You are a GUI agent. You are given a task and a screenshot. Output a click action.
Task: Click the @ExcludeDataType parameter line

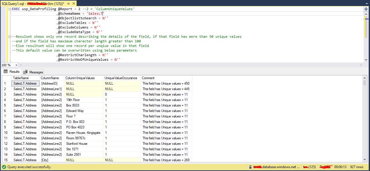coord(79,32)
